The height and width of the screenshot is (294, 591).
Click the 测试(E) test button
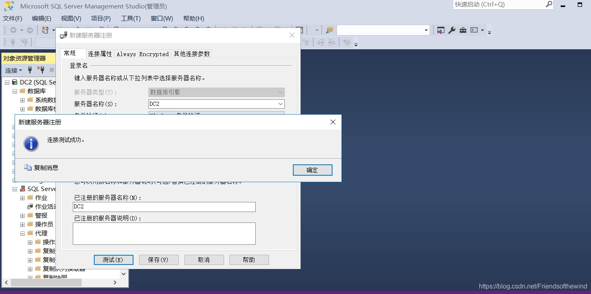(113, 260)
